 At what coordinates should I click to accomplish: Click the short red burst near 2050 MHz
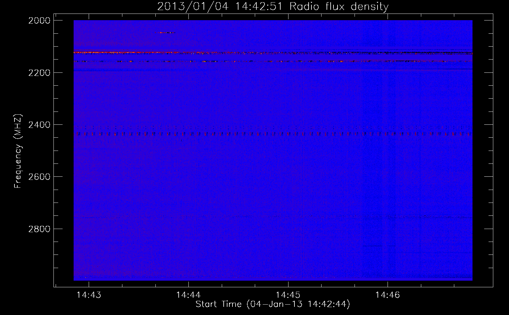[x=165, y=32]
